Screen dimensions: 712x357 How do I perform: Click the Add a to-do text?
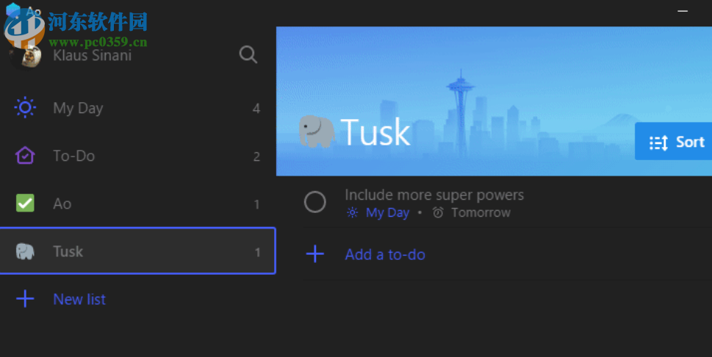coord(385,254)
